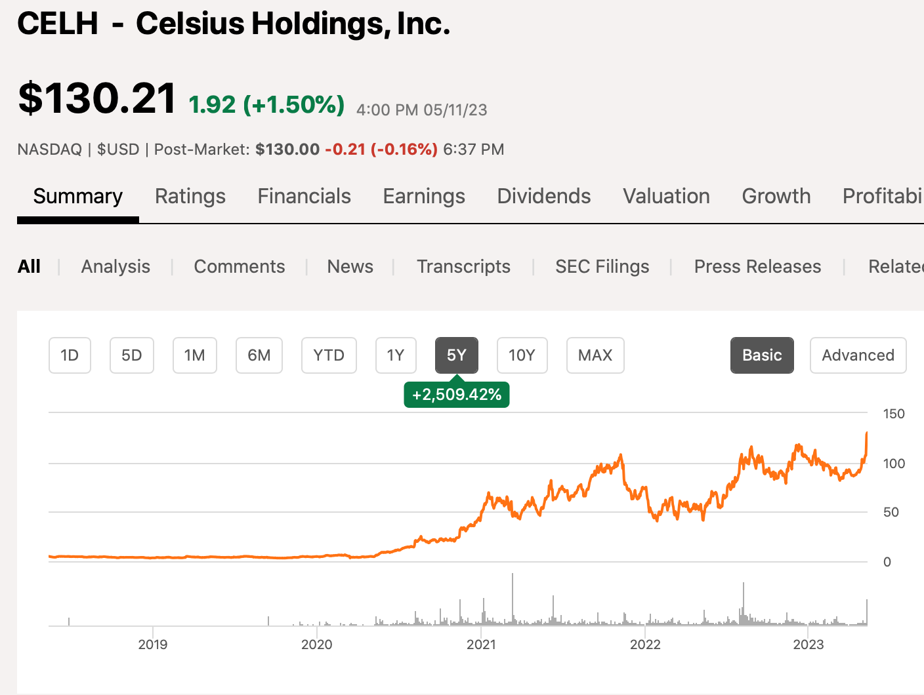Switch to the Valuation tab
The image size is (924, 695).
click(x=666, y=196)
